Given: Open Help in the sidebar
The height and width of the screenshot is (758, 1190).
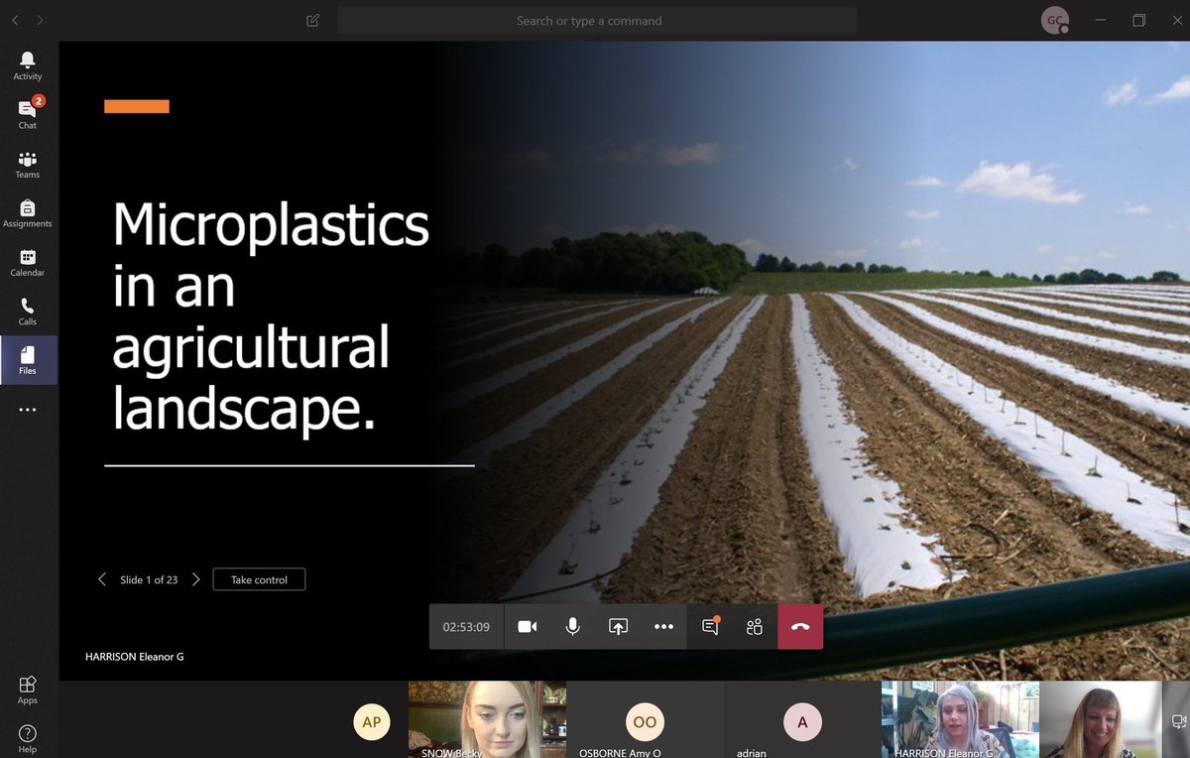Looking at the screenshot, I should click(28, 738).
